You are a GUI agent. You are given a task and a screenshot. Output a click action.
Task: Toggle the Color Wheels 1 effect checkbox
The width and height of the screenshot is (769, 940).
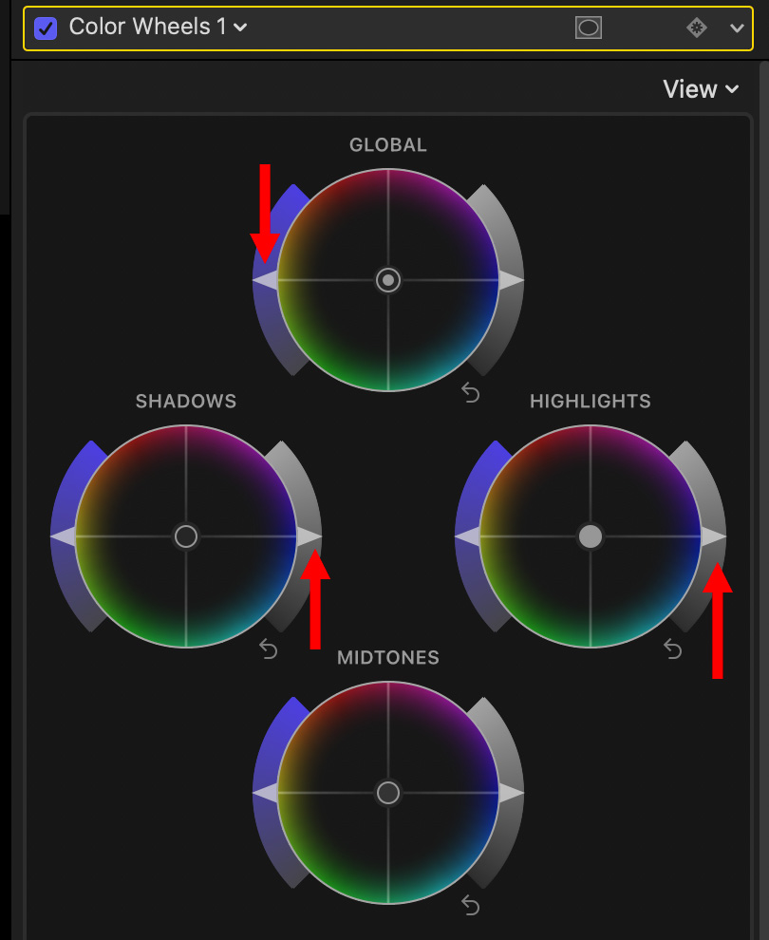46,28
